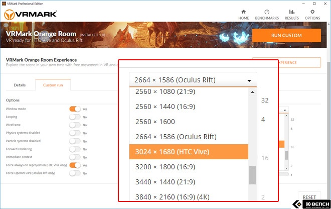Enable the Immediate context toggle

(75, 157)
